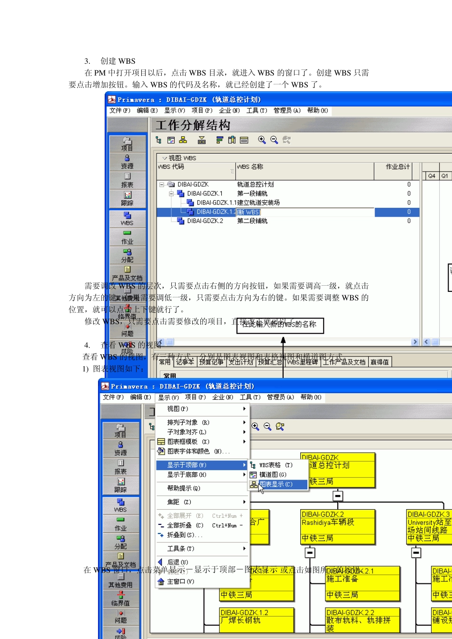This screenshot has width=452, height=639.
Task: Click zoom in magnifier in lower window toolbar
Action: coord(255,426)
